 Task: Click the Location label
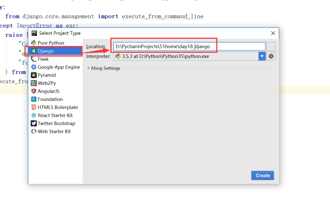96,47
